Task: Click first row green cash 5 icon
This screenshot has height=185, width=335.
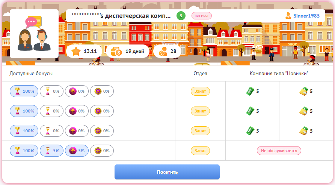Action: [252, 91]
